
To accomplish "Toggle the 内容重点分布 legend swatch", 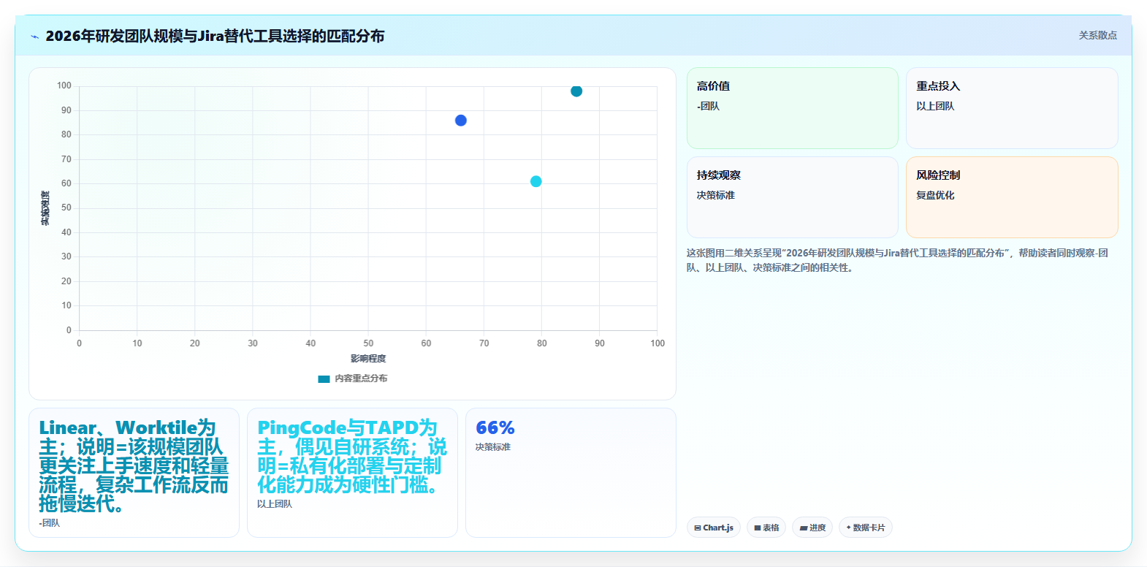I will pyautogui.click(x=324, y=378).
